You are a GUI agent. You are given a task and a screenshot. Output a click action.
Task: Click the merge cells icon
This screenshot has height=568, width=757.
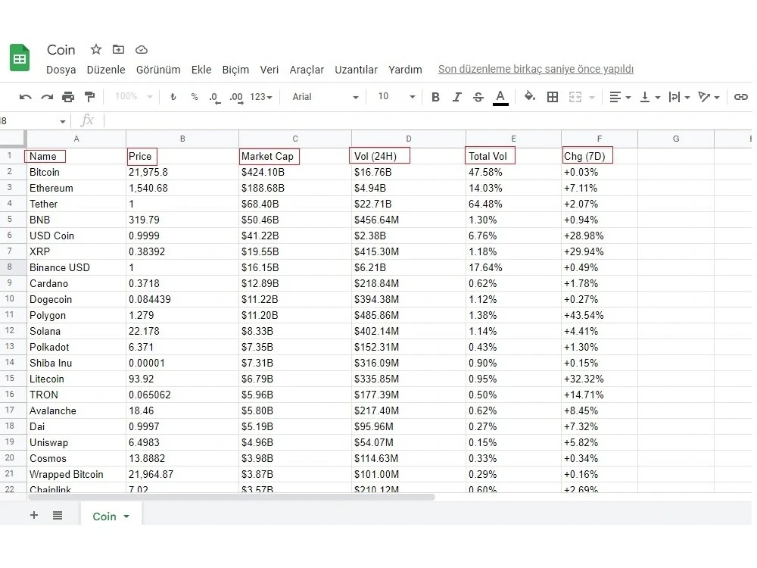[x=575, y=97]
